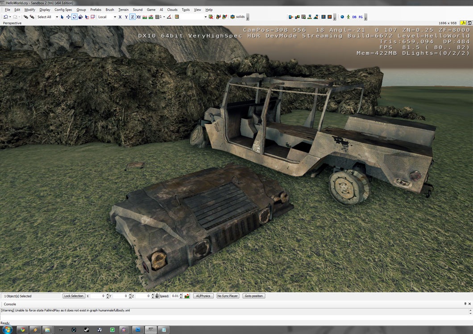Image resolution: width=473 pixels, height=334 pixels.
Task: Toggle Snap to Grid
Action: click(x=158, y=17)
